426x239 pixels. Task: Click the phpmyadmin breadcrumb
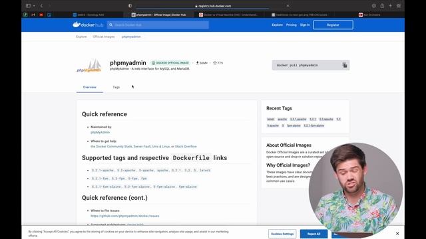(131, 37)
